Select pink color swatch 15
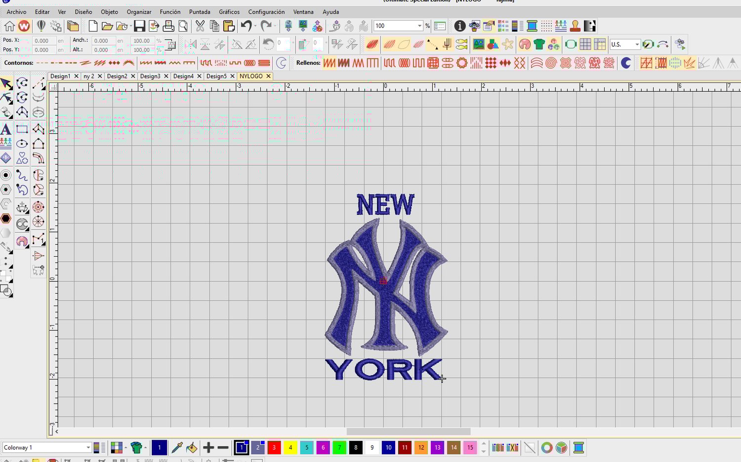The height and width of the screenshot is (462, 741). [x=470, y=448]
